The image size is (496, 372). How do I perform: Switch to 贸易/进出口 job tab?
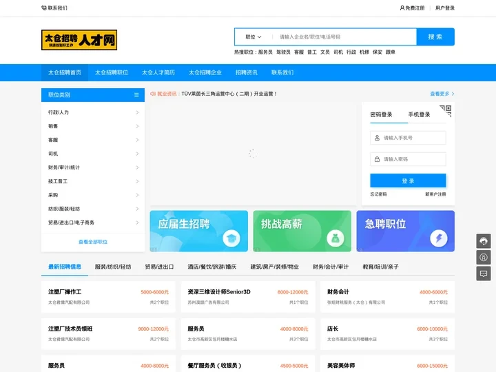tap(159, 267)
